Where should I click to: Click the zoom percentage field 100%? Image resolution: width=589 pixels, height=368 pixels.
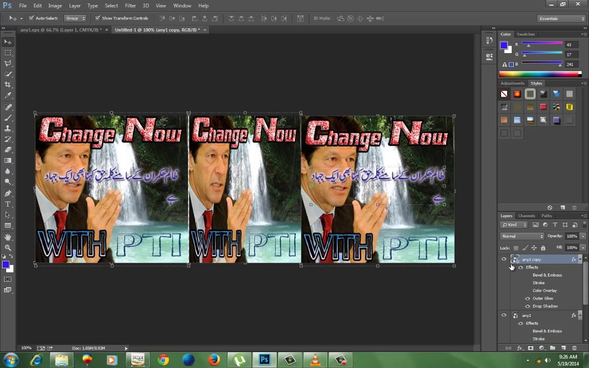coord(26,348)
